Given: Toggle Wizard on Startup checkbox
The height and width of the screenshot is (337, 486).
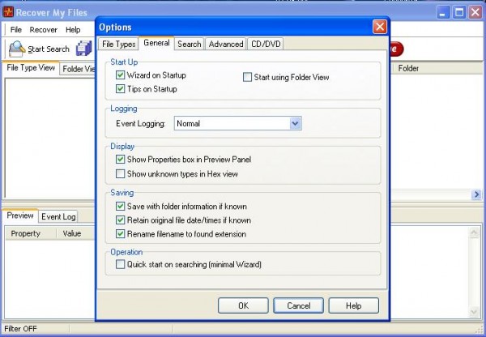Looking at the screenshot, I should tap(120, 75).
